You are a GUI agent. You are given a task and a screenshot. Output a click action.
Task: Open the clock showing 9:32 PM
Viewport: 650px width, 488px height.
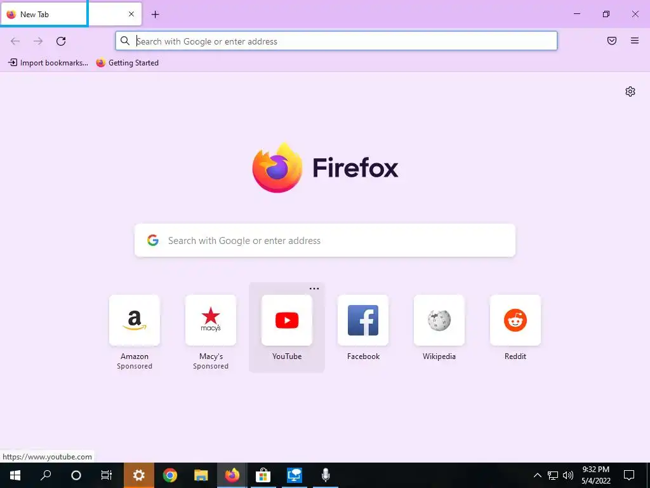pyautogui.click(x=595, y=475)
